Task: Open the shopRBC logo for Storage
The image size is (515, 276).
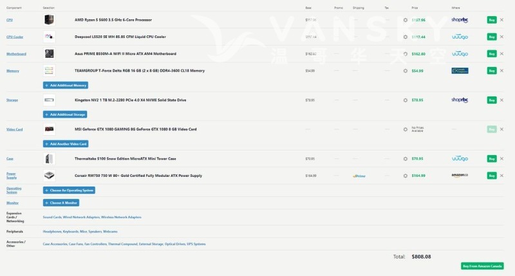Action: [x=460, y=100]
